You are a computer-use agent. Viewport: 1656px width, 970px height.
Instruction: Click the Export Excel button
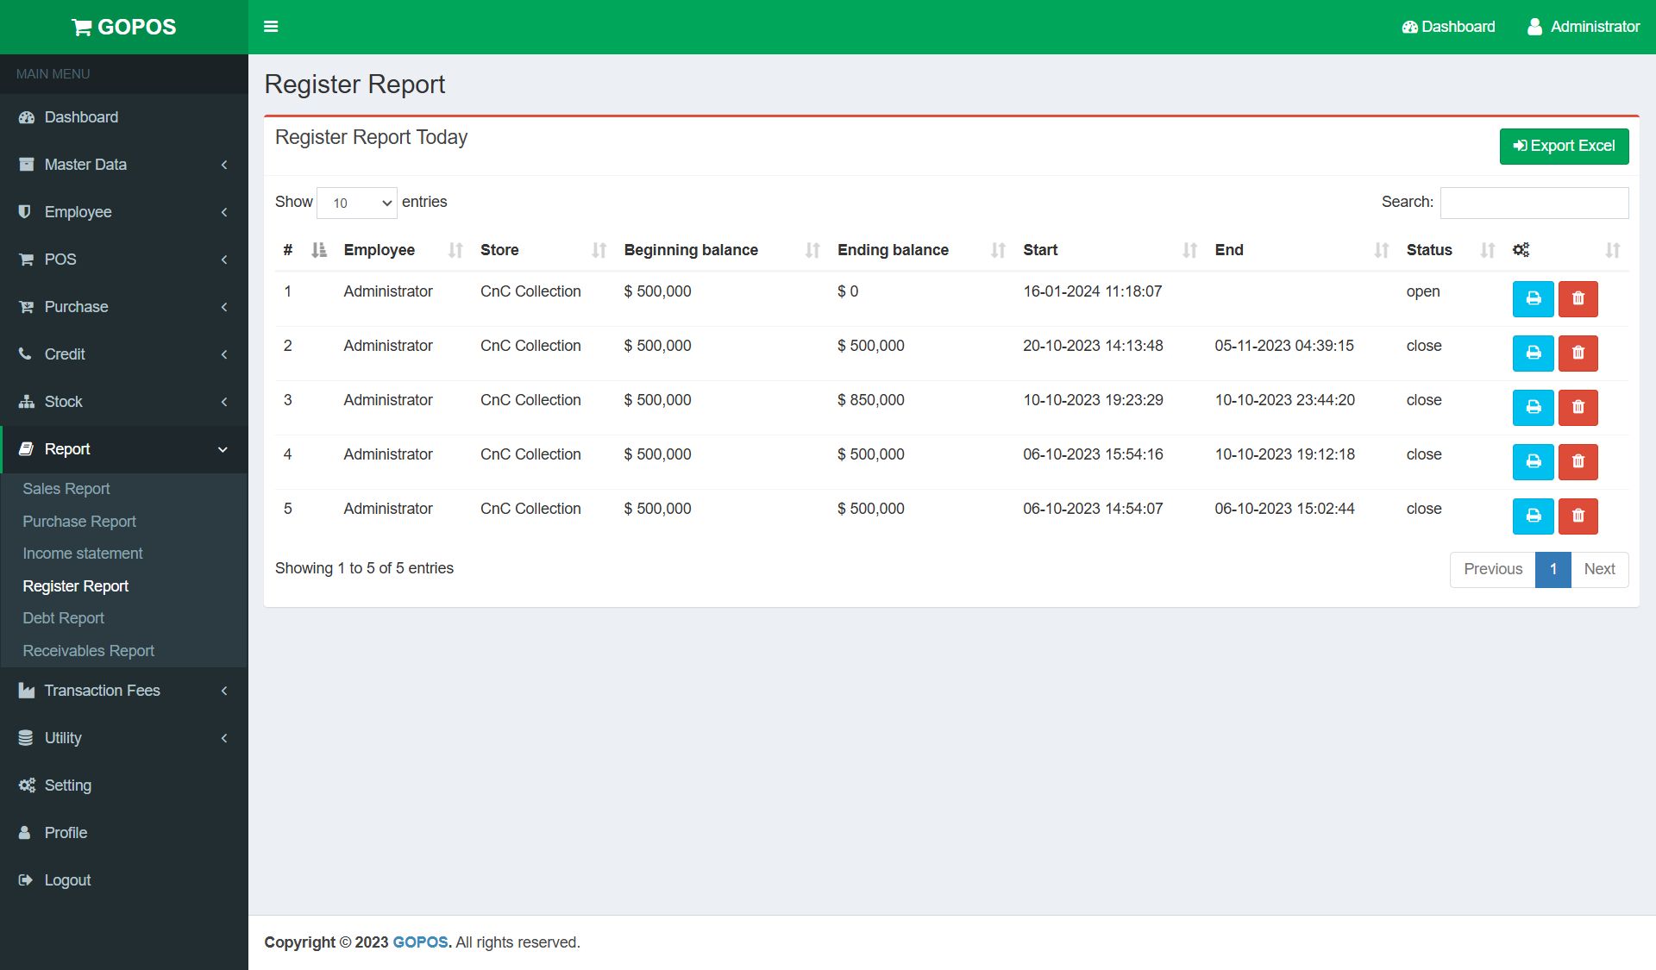[1563, 147]
